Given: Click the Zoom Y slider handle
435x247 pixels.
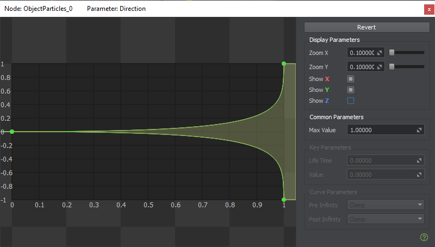Looking at the screenshot, I should click(391, 67).
